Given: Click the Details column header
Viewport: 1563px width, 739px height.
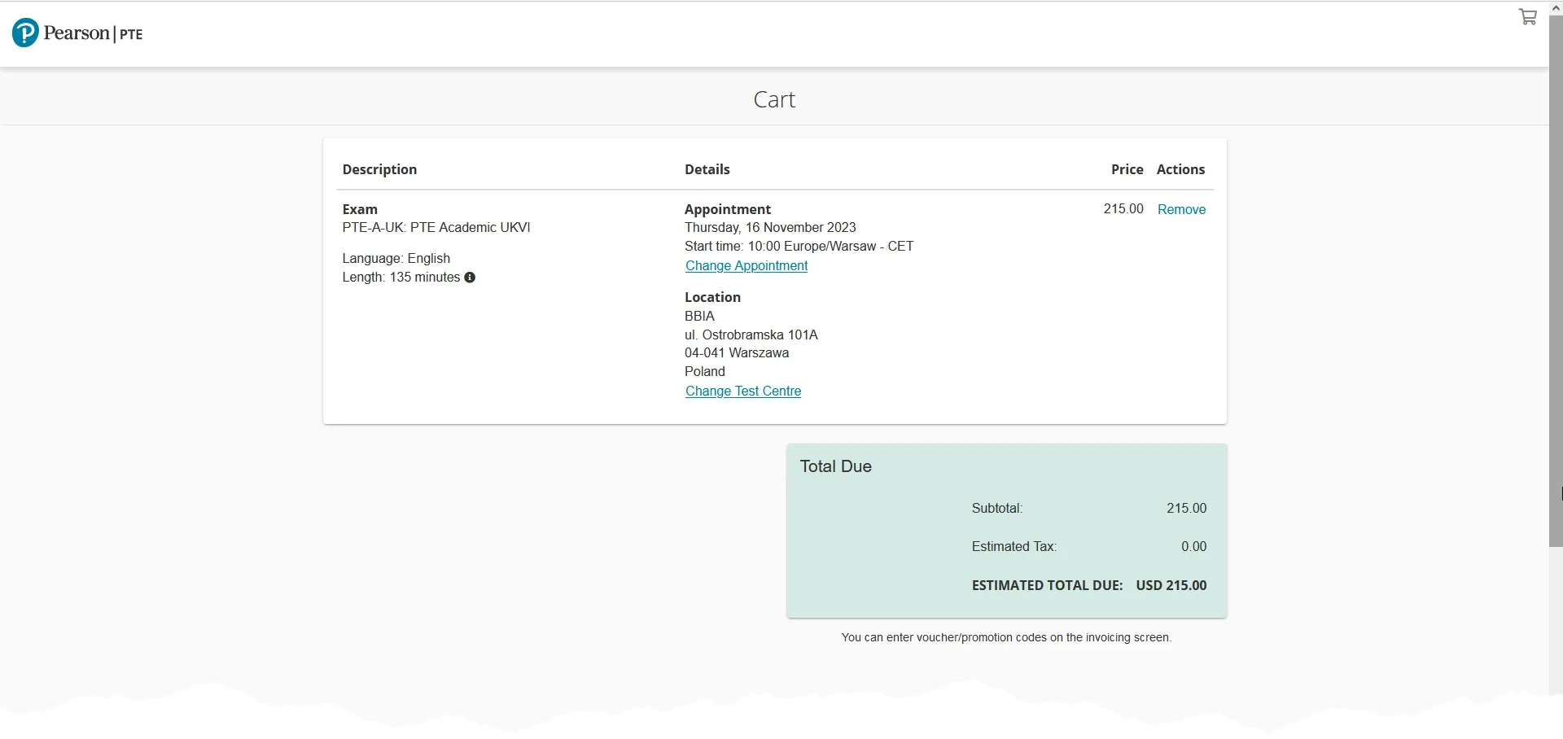Looking at the screenshot, I should 707,169.
